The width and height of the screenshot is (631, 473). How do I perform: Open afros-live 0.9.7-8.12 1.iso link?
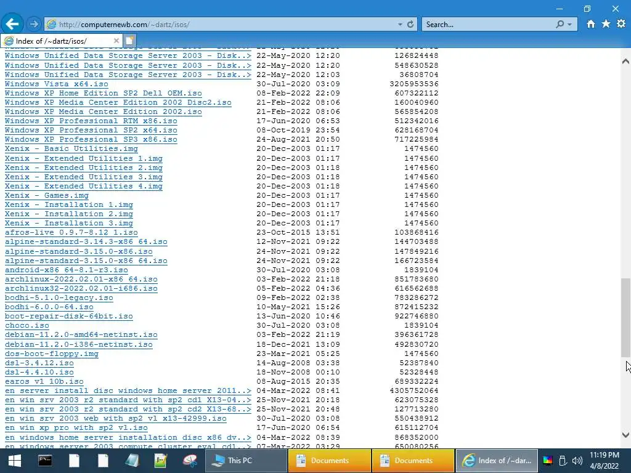tap(71, 232)
